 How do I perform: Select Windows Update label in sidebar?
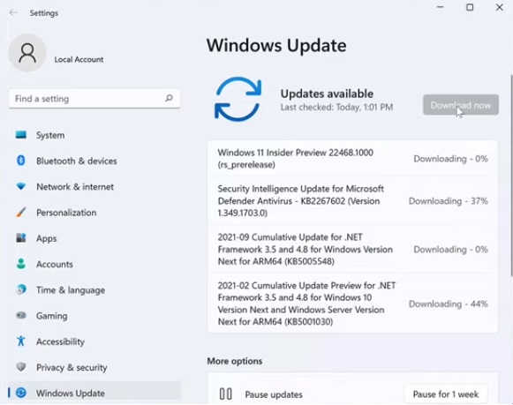point(71,394)
